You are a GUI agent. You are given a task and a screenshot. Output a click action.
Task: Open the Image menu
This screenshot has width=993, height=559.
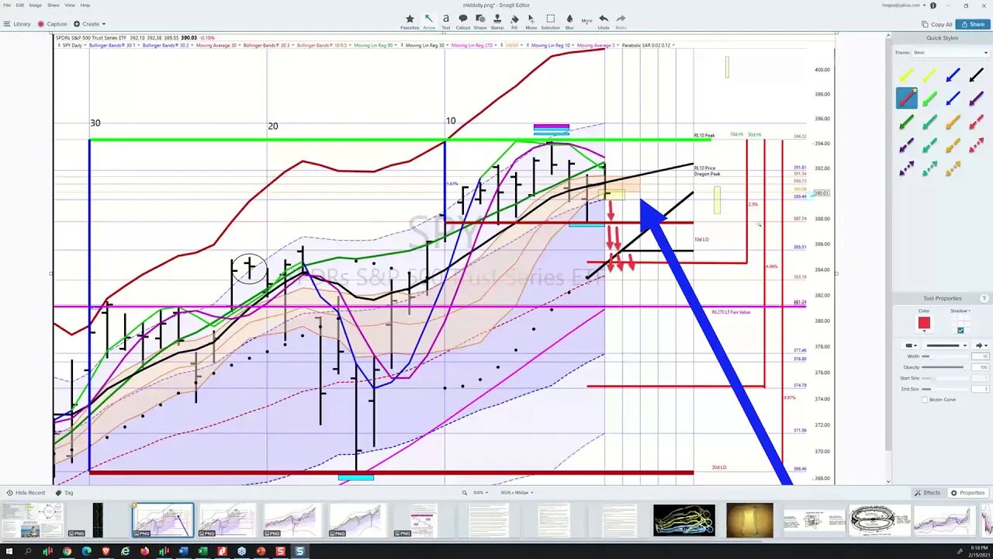(36, 5)
